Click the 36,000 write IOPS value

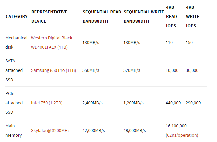(192, 70)
